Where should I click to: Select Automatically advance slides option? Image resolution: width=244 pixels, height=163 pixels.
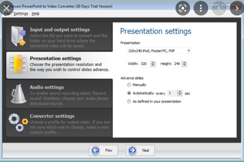click(x=129, y=93)
